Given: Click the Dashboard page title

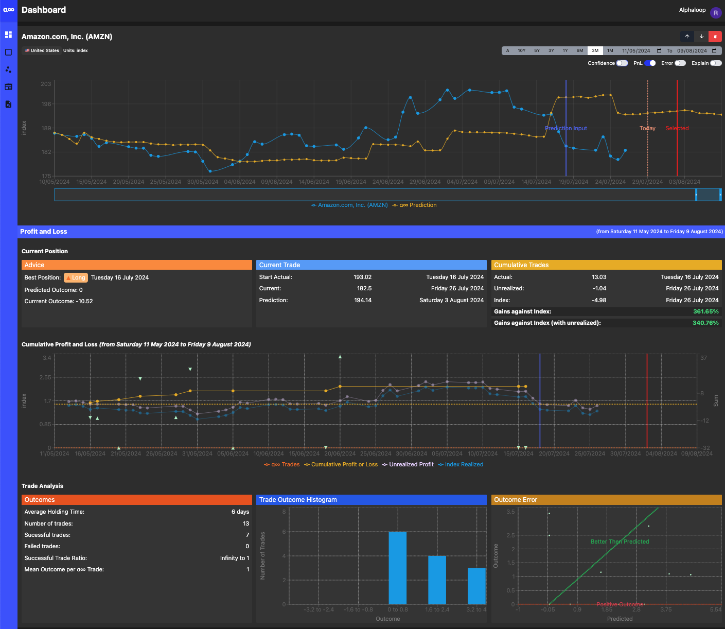Looking at the screenshot, I should (x=44, y=10).
